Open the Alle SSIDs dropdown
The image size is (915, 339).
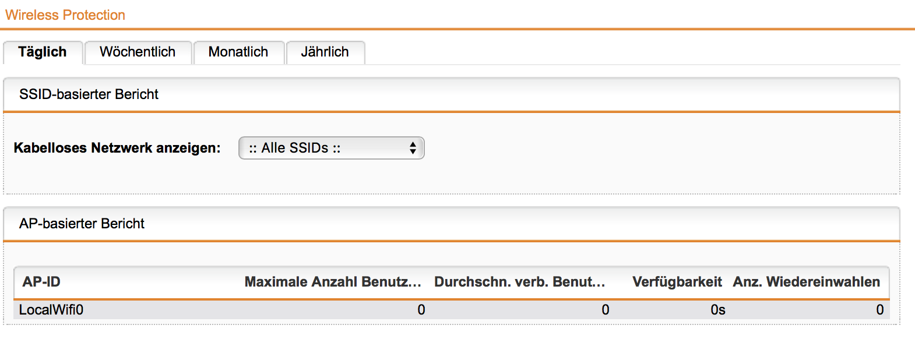(331, 148)
